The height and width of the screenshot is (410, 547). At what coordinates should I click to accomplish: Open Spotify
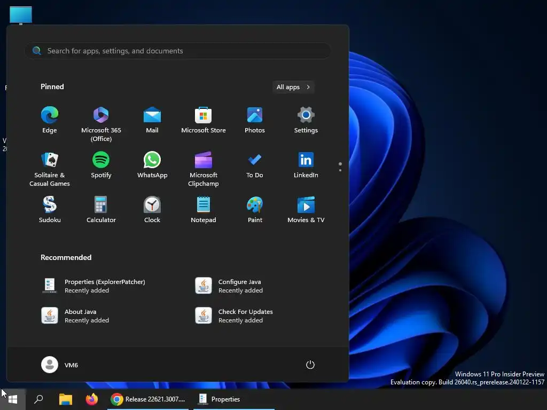101,165
